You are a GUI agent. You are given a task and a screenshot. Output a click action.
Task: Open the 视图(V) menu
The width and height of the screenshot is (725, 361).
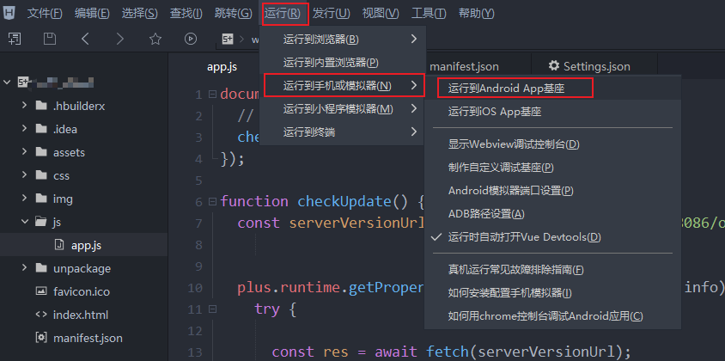click(381, 14)
